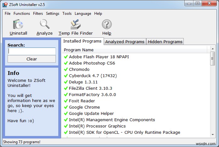
Task: Open the File menu
Action: tap(8, 14)
